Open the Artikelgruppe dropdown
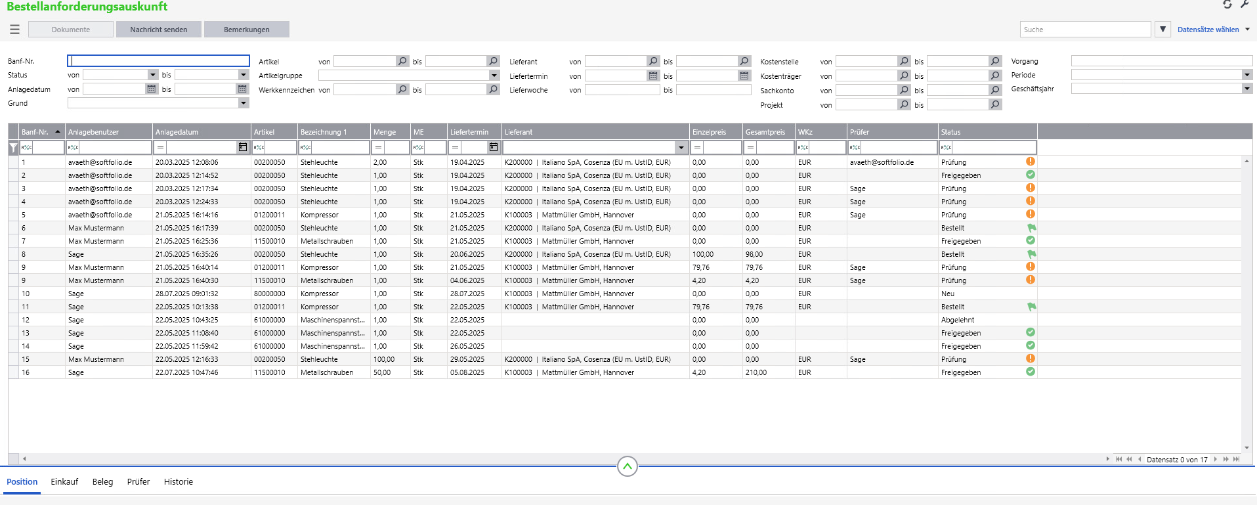Viewport: 1257px width, 505px height. coord(494,76)
